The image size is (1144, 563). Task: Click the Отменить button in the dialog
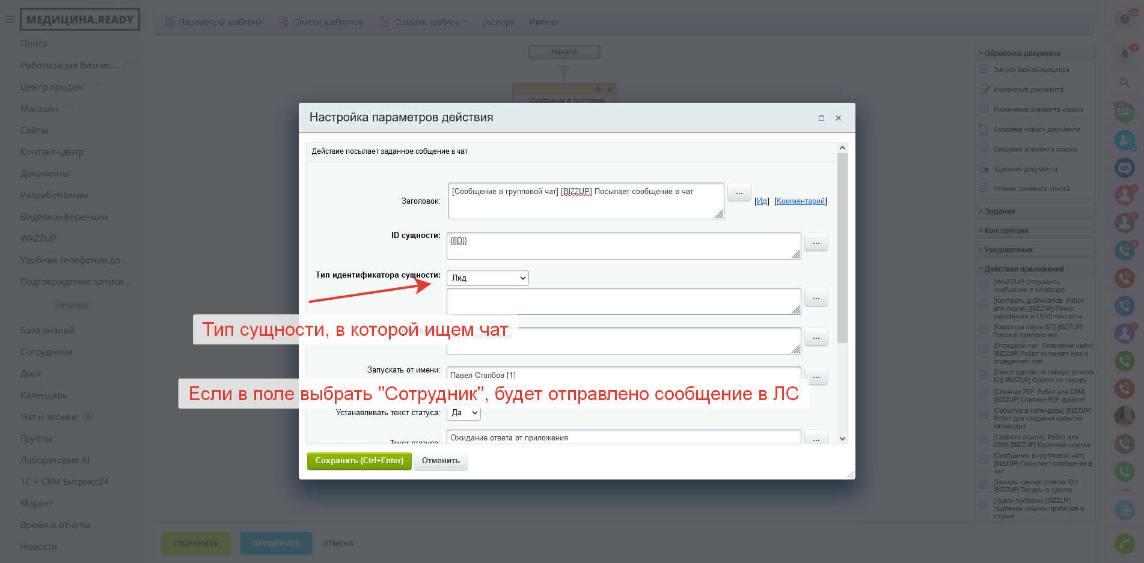click(441, 461)
